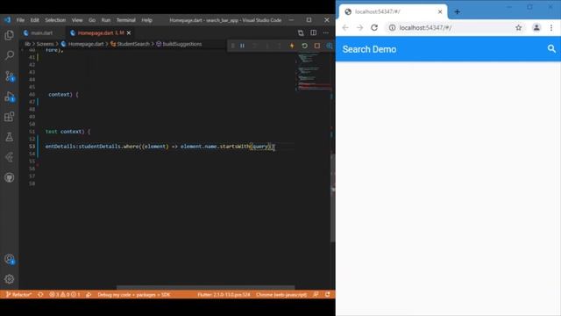Expand the buildSuggestions breadcrumb
This screenshot has height=316, width=561.
pos(179,44)
